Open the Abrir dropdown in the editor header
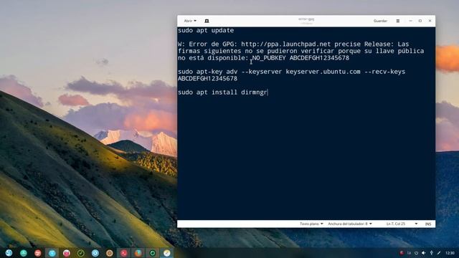 (190, 21)
